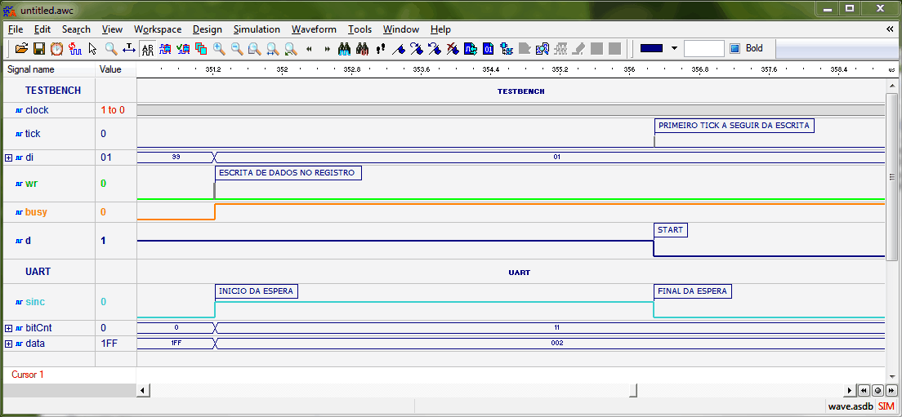The width and height of the screenshot is (902, 417).
Task: Open the Help menu
Action: 440,29
